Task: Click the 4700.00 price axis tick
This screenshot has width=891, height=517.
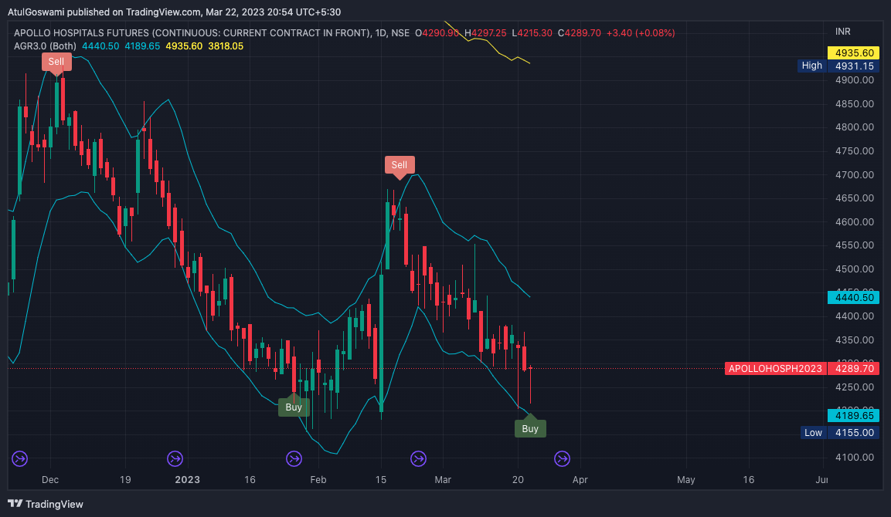Action: (x=855, y=175)
